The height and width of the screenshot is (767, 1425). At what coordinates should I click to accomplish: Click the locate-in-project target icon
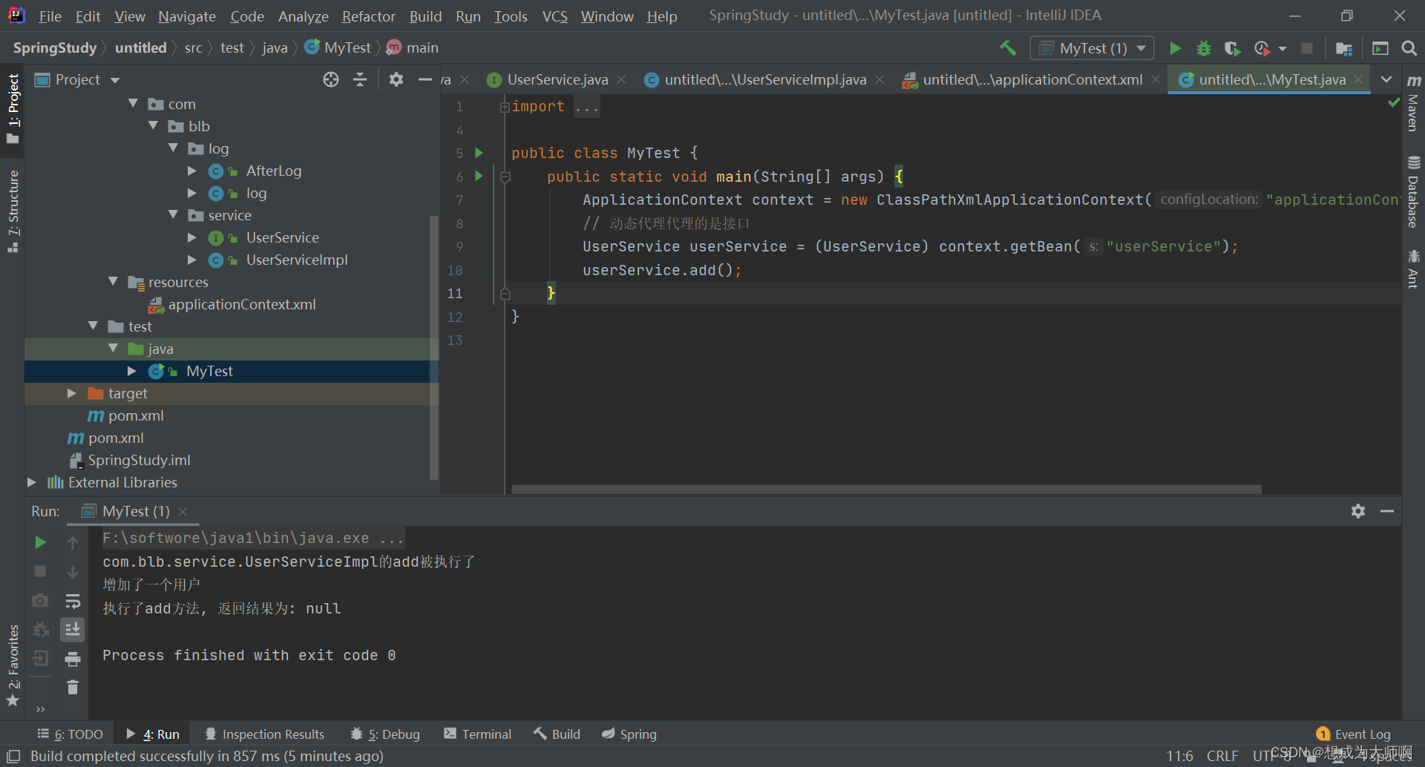pos(331,79)
